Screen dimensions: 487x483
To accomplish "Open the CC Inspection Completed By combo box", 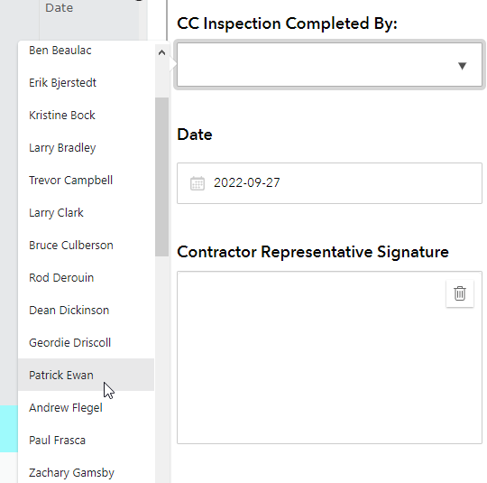I will pos(329,65).
